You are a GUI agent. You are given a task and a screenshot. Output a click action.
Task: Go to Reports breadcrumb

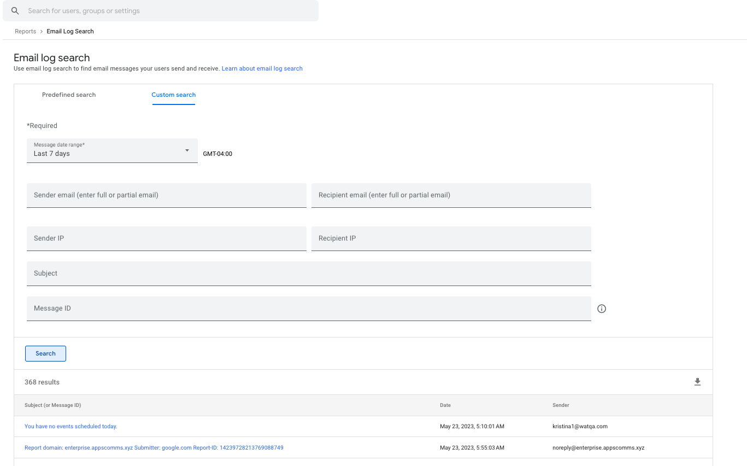tap(25, 31)
